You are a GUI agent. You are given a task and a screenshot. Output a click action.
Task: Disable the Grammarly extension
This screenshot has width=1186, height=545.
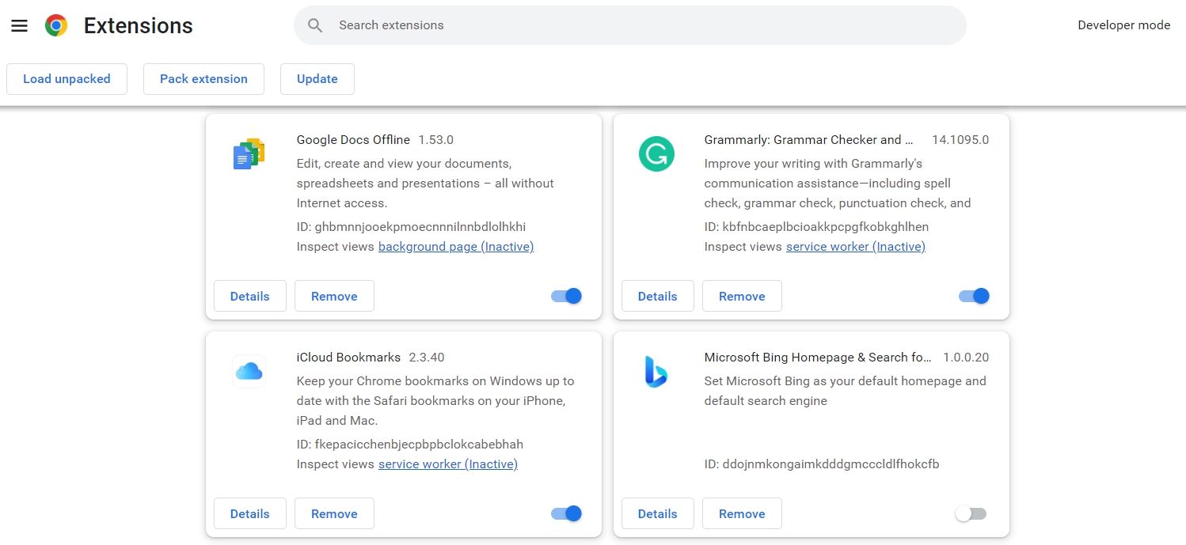(973, 295)
